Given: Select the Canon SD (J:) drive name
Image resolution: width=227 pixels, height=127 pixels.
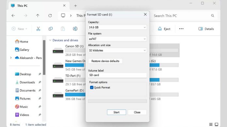Looking at the screenshot, I should pyautogui.click(x=74, y=46).
